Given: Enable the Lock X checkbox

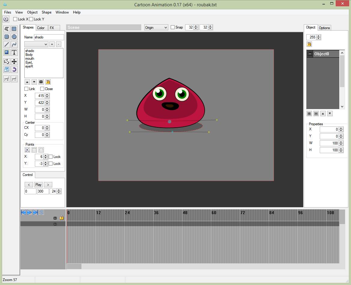Looking at the screenshot, I should (15, 19).
